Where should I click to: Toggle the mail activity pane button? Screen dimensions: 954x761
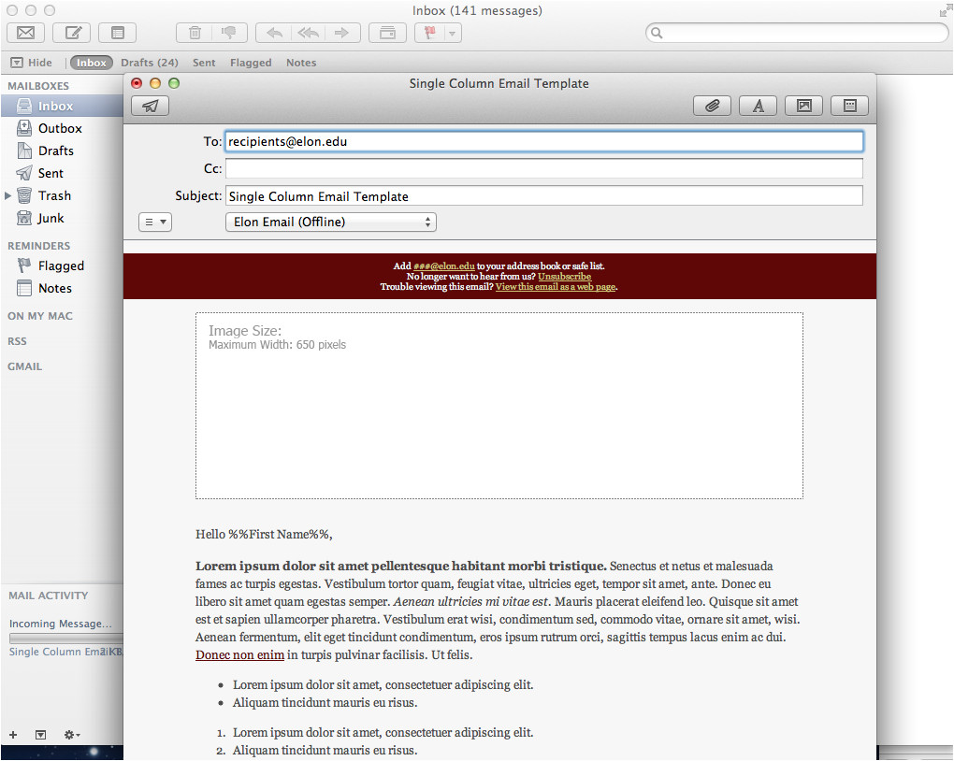tap(40, 735)
